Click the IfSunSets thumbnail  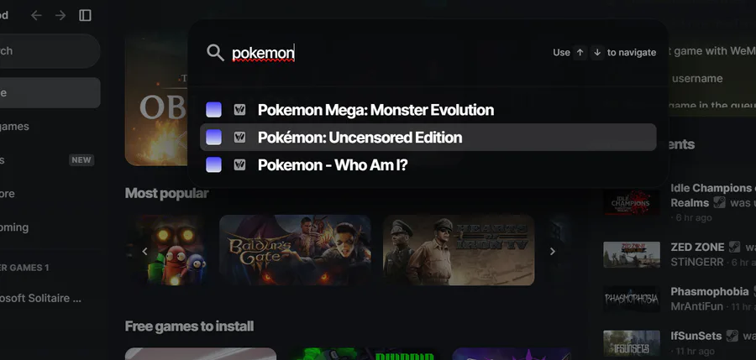point(632,343)
